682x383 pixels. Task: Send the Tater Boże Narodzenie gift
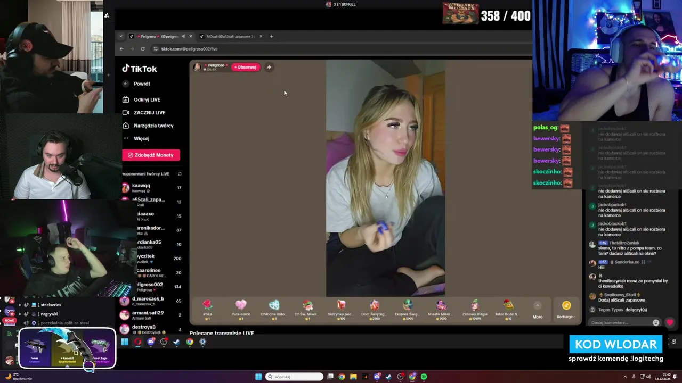pyautogui.click(x=508, y=309)
